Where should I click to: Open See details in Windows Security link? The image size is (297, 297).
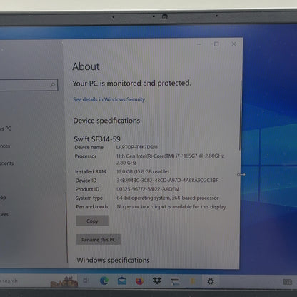pyautogui.click(x=109, y=99)
